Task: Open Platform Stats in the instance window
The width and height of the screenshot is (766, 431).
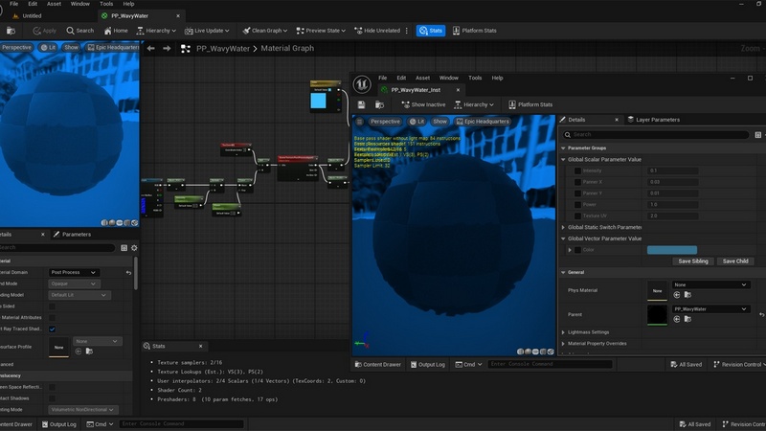Action: [x=529, y=104]
